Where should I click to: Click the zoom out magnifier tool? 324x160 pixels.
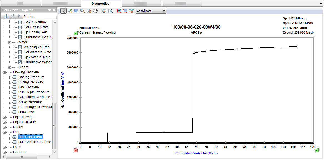pos(83,11)
